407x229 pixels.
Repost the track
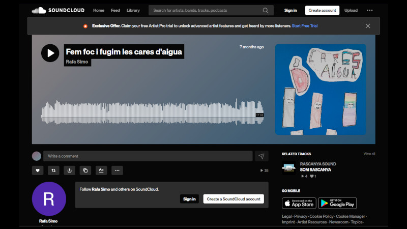[53, 170]
